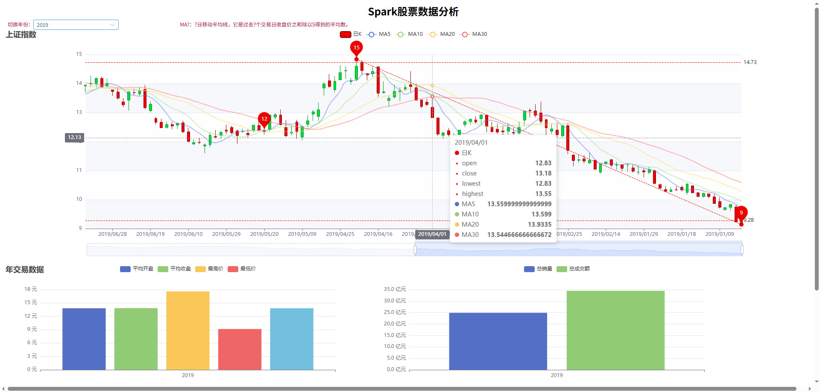Toggle the 总销量 legend item

538,269
